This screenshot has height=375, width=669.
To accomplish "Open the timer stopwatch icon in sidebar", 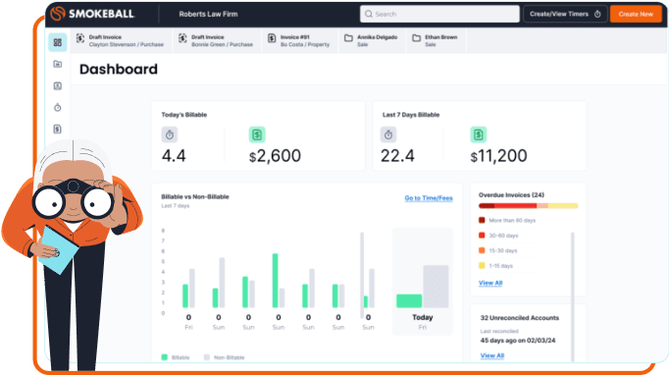I will 58,107.
